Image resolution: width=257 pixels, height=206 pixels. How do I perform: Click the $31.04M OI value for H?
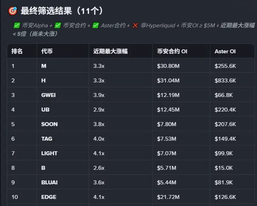coord(168,81)
